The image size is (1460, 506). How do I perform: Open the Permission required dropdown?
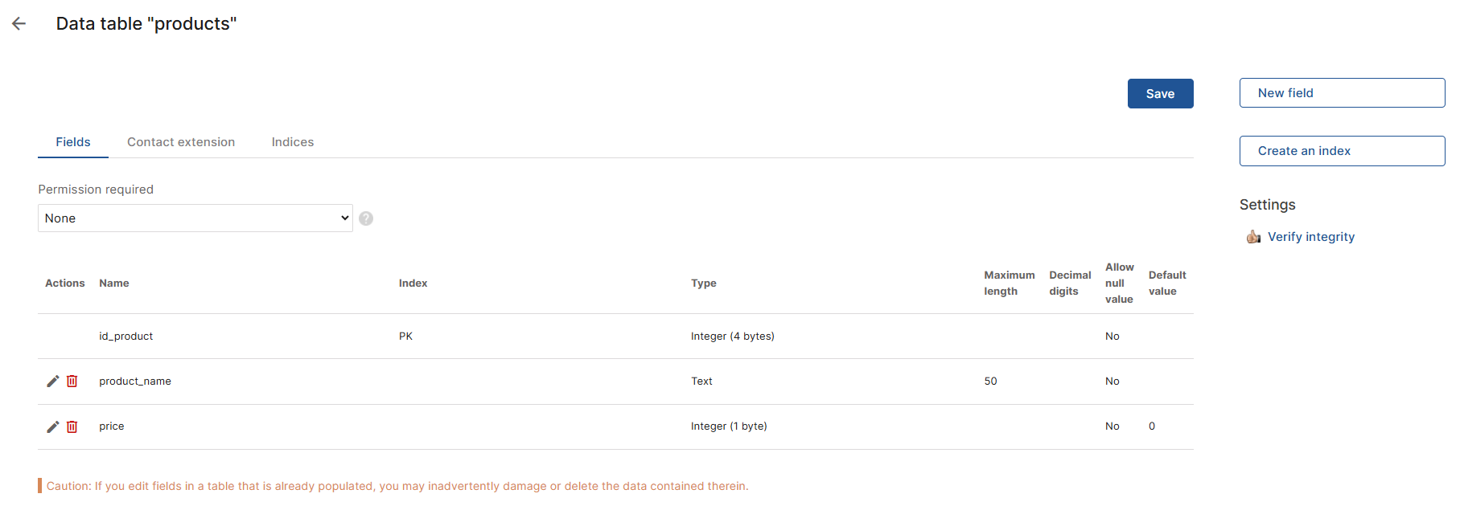pos(195,218)
